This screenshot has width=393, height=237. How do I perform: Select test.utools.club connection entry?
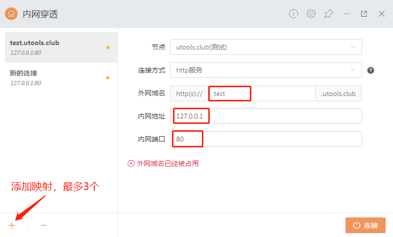pos(61,47)
